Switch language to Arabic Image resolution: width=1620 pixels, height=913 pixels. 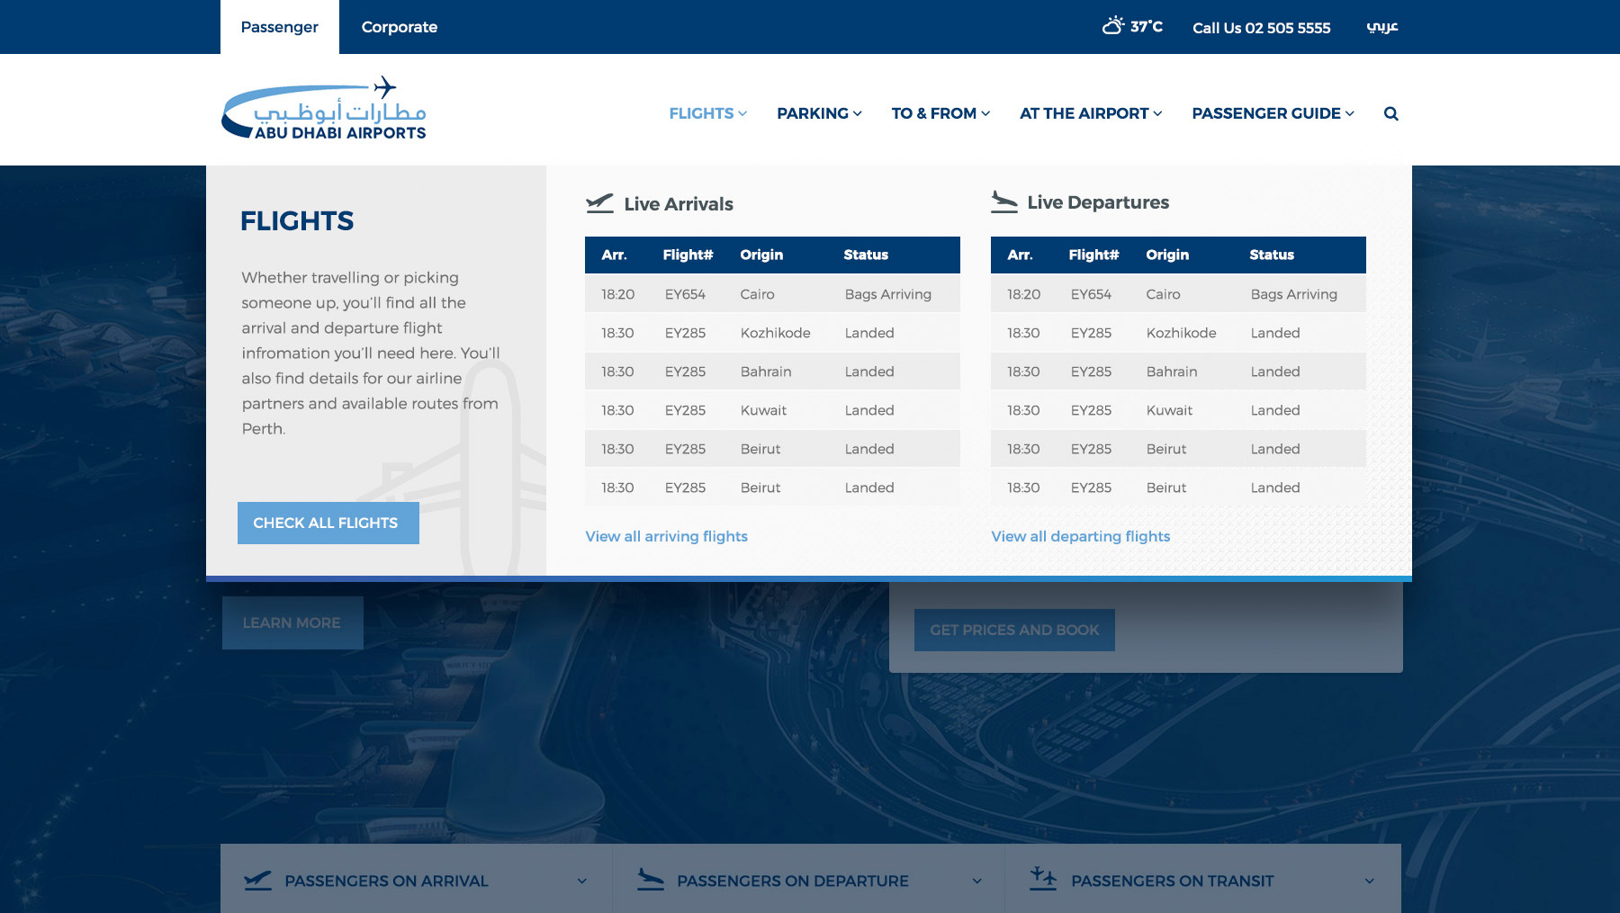click(1381, 27)
